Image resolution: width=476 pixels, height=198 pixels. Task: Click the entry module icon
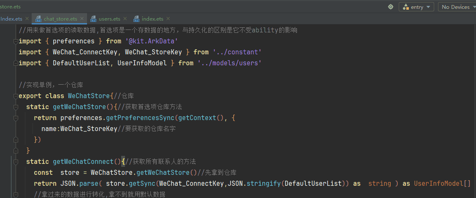(405, 7)
